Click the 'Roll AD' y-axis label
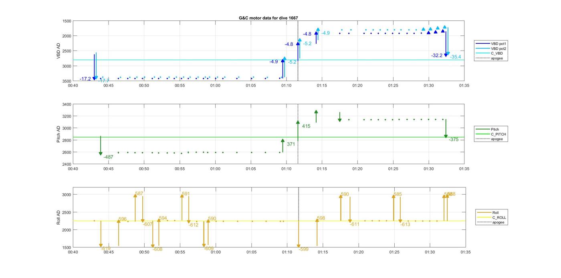Screen dimensions: 561x278 point(59,217)
